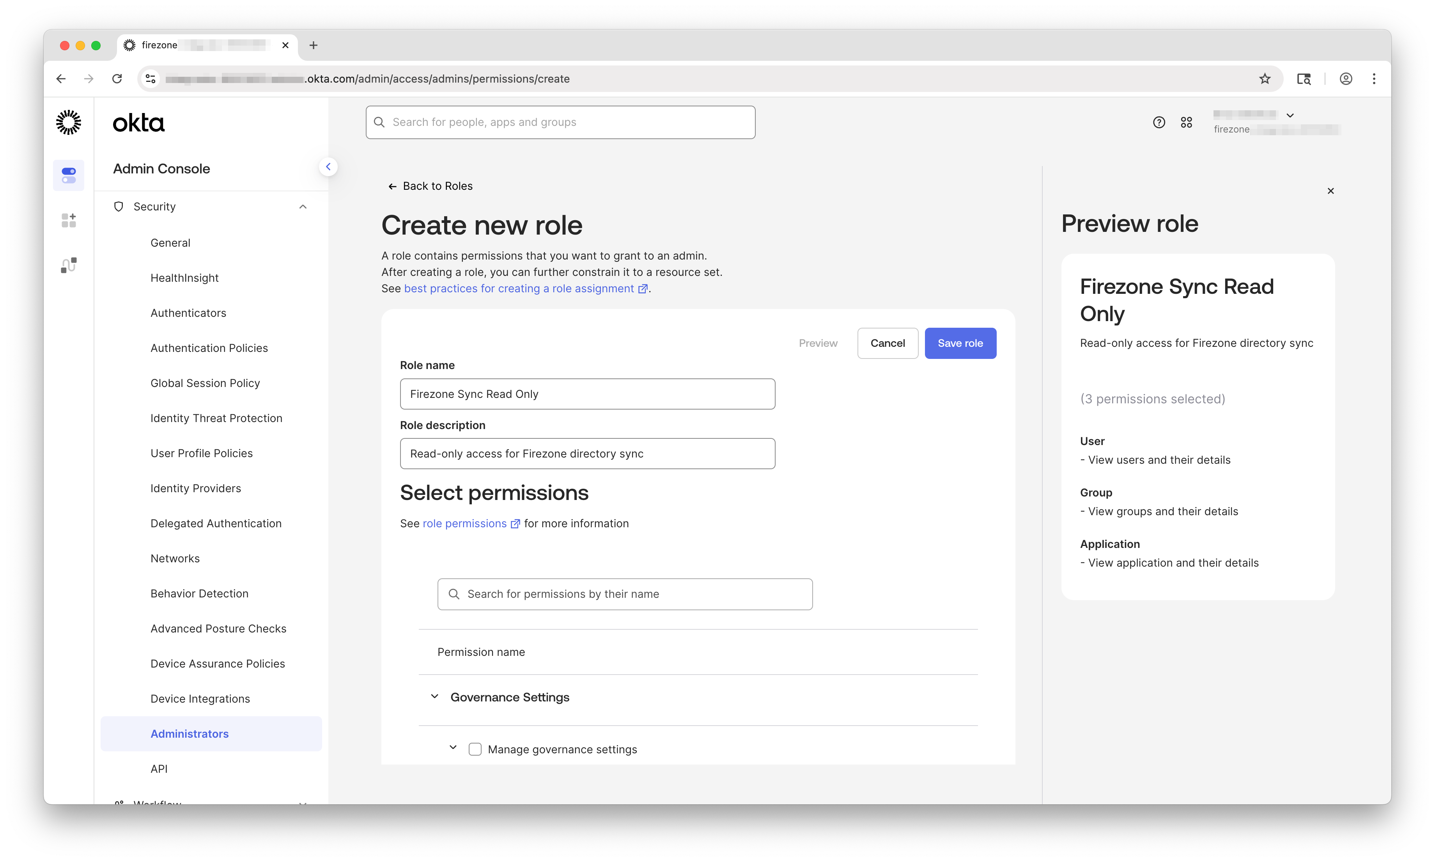
Task: Open Identity Providers in the sidebar
Action: [195, 489]
